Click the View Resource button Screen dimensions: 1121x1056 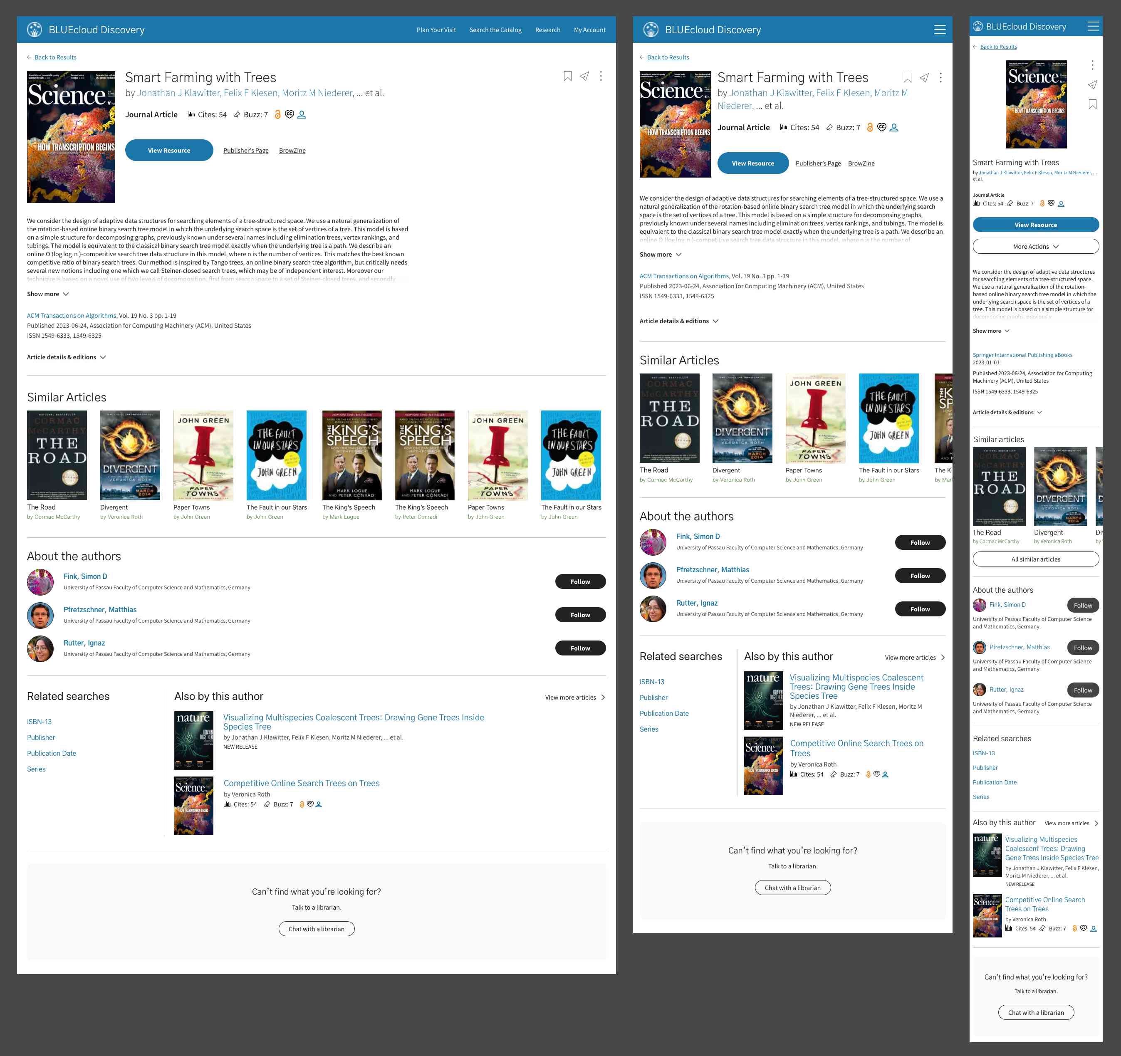[x=169, y=150]
